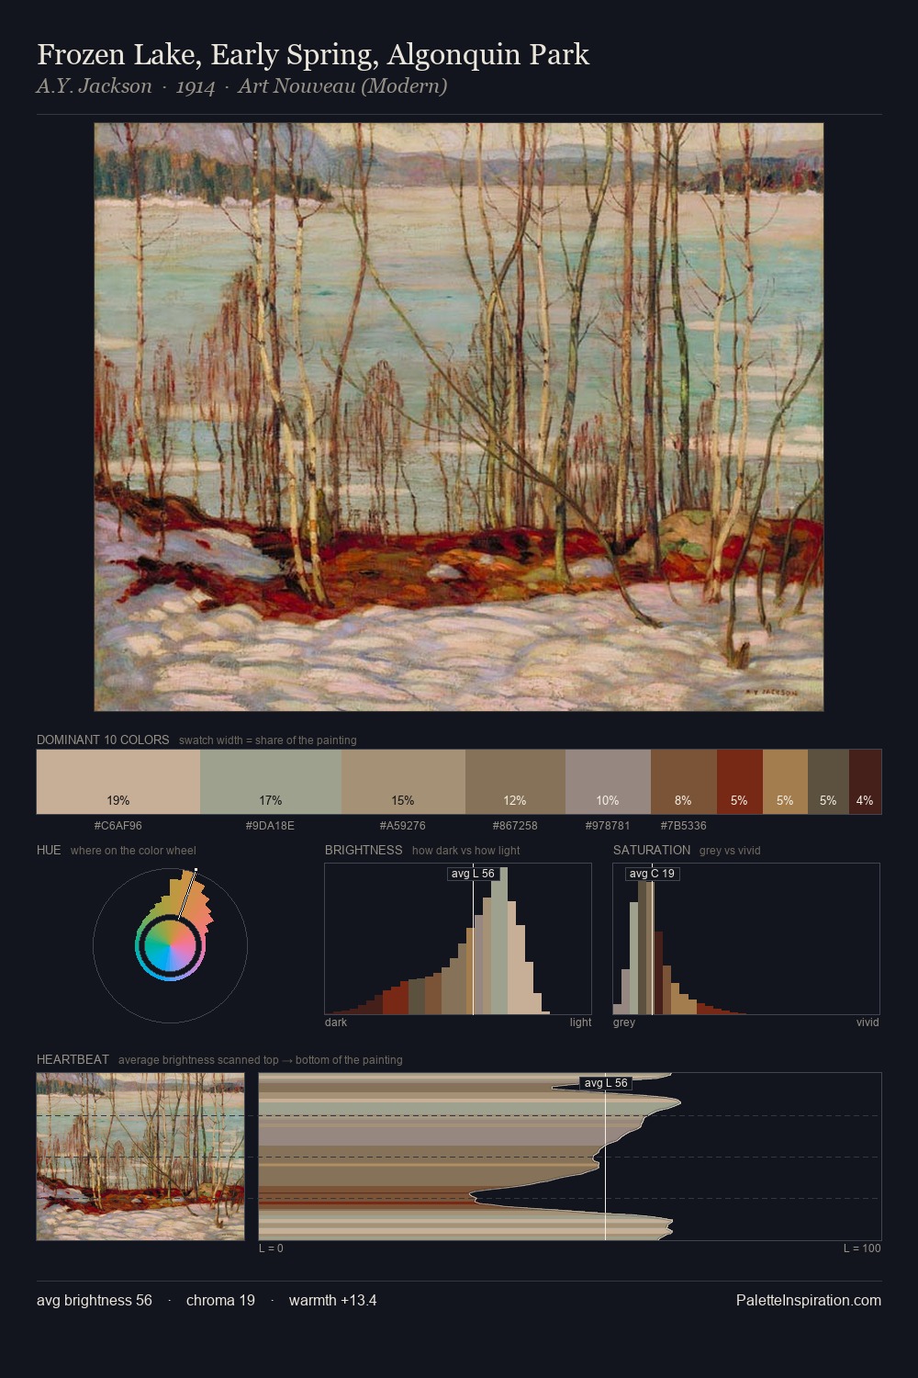Pick the 15% tan swatch #A59276
The height and width of the screenshot is (1378, 918).
[403, 782]
